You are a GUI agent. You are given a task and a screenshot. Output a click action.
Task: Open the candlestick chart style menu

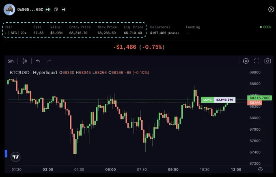(25, 61)
